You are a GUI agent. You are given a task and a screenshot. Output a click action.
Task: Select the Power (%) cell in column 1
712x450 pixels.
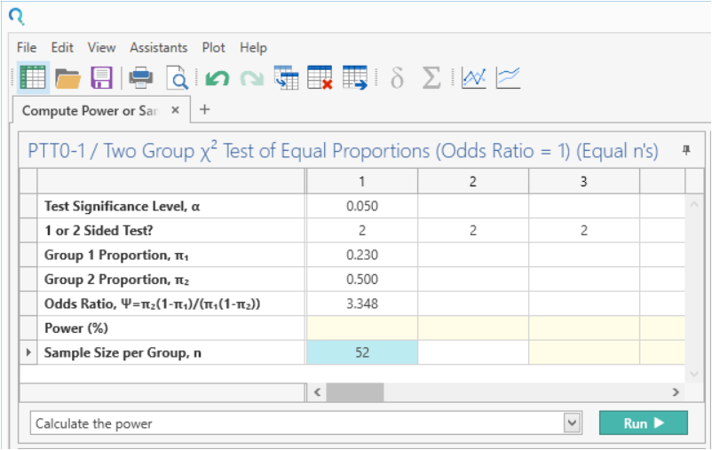pos(362,328)
